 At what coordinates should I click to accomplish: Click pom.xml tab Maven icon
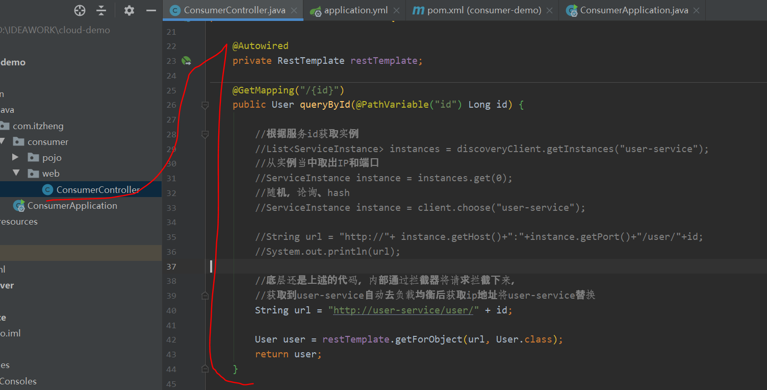click(x=418, y=10)
